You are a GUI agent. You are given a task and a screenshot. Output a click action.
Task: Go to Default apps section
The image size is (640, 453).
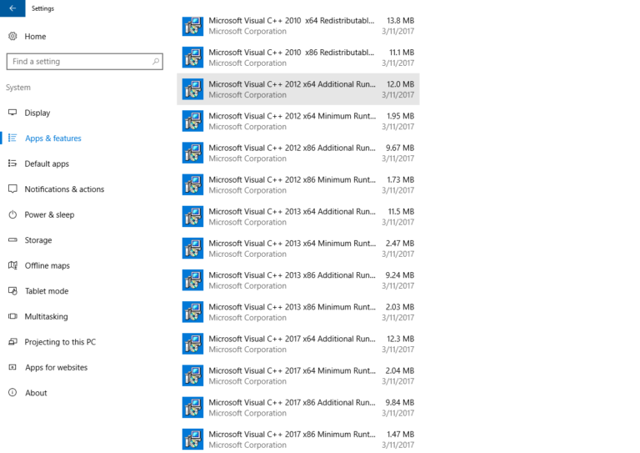click(47, 164)
